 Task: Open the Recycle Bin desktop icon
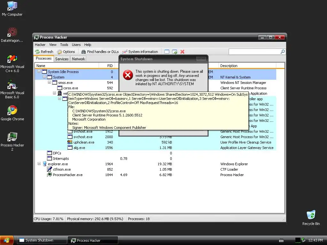311,218
